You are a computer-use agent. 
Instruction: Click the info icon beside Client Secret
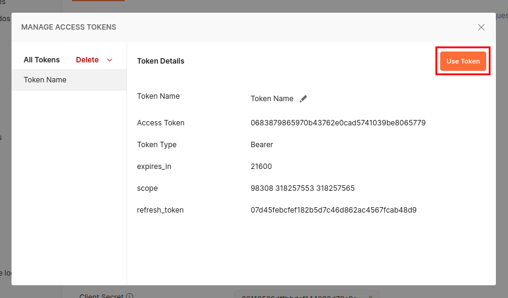[x=130, y=296]
